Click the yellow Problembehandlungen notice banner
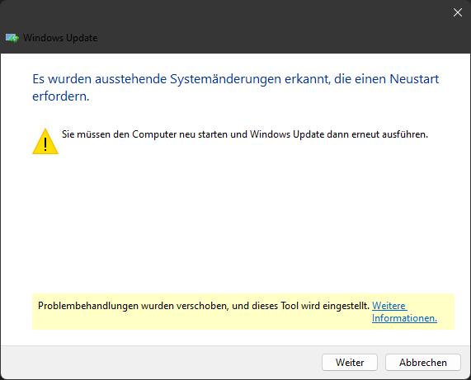The height and width of the screenshot is (380, 471). 243,312
